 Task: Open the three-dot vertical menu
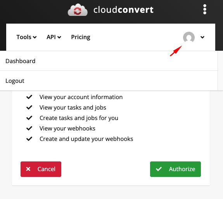[x=205, y=9]
